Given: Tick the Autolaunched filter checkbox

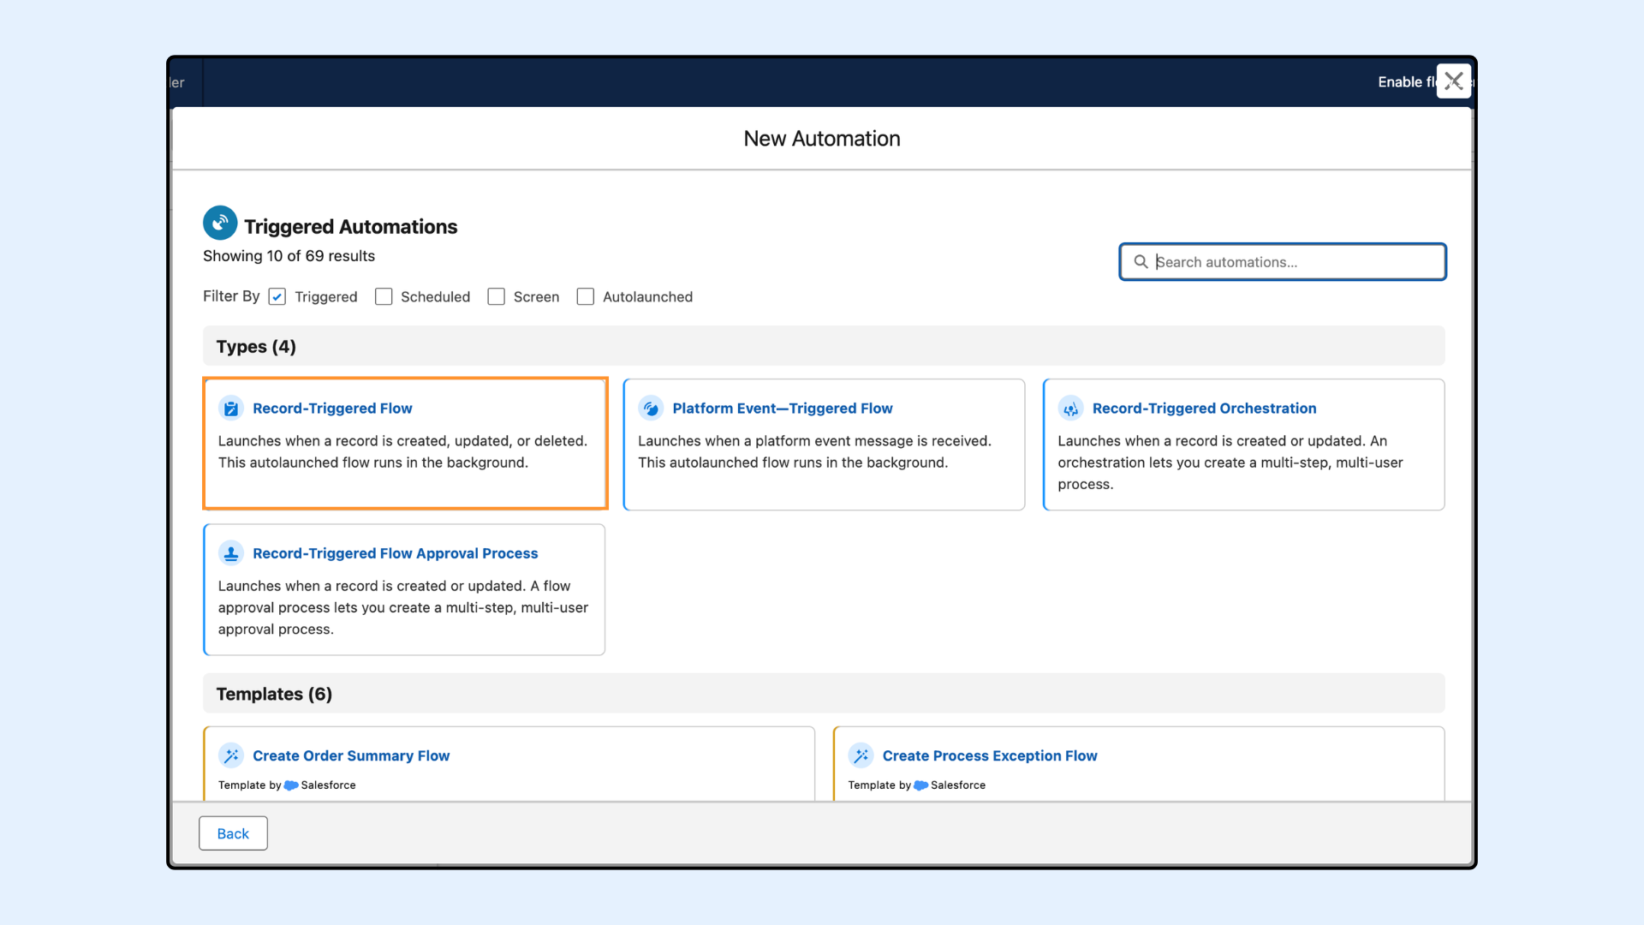Looking at the screenshot, I should (x=586, y=296).
